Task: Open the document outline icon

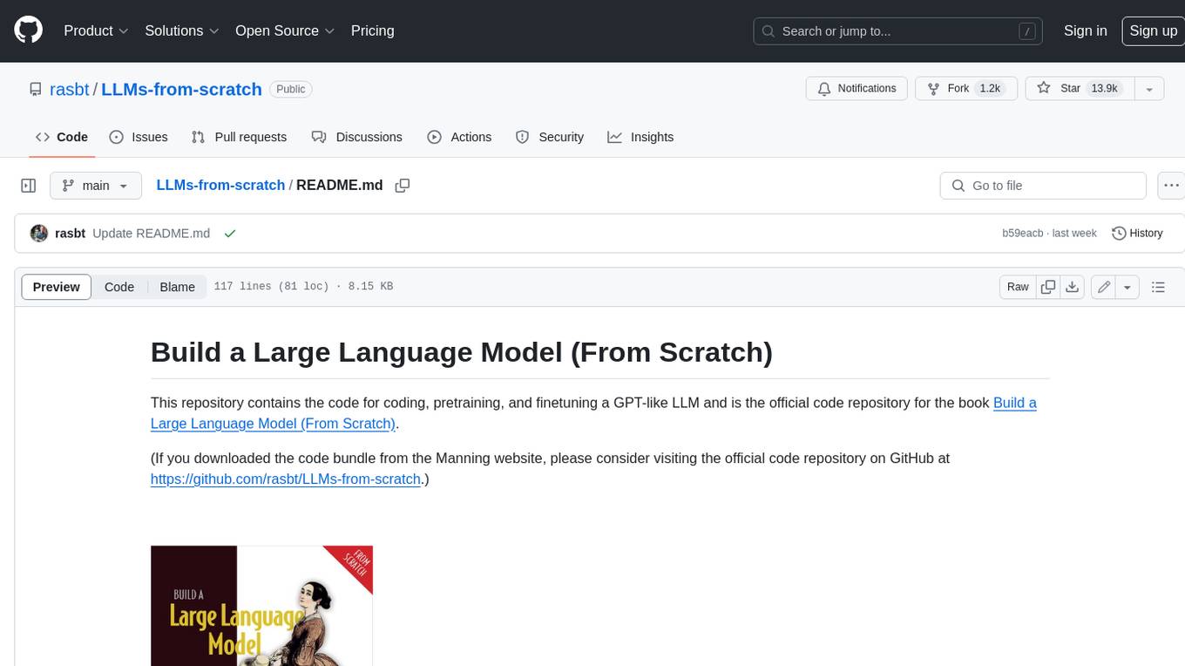Action: [1158, 287]
